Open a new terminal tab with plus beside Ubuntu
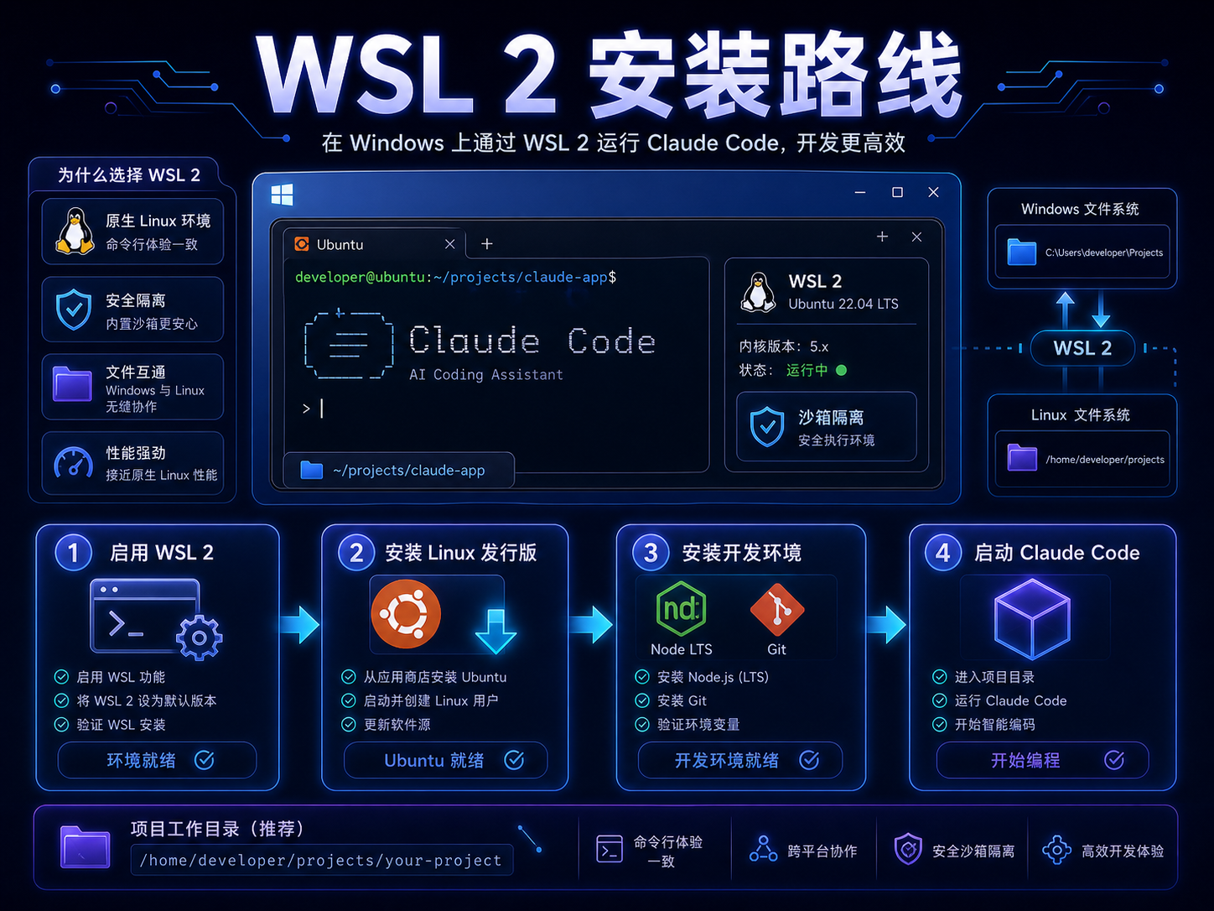Viewport: 1214px width, 911px height. pos(487,244)
